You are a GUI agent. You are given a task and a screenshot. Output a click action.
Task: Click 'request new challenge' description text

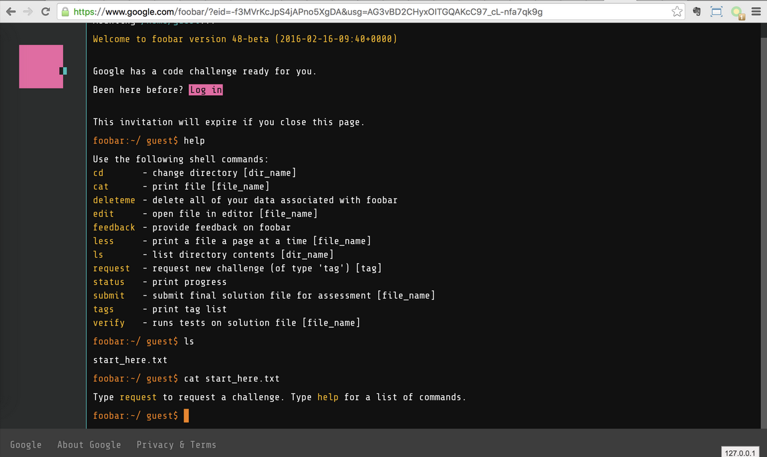pyautogui.click(x=267, y=269)
